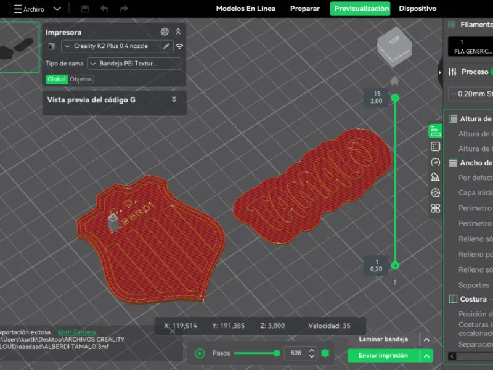493x370 pixels.
Task: Open the Abrir Carpeta link
Action: (x=78, y=332)
